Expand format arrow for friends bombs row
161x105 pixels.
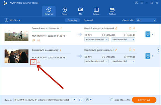pyautogui.click(x=153, y=34)
